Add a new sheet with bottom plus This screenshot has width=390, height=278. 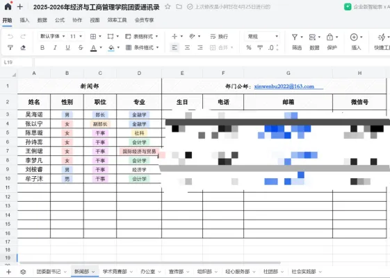click(9, 272)
